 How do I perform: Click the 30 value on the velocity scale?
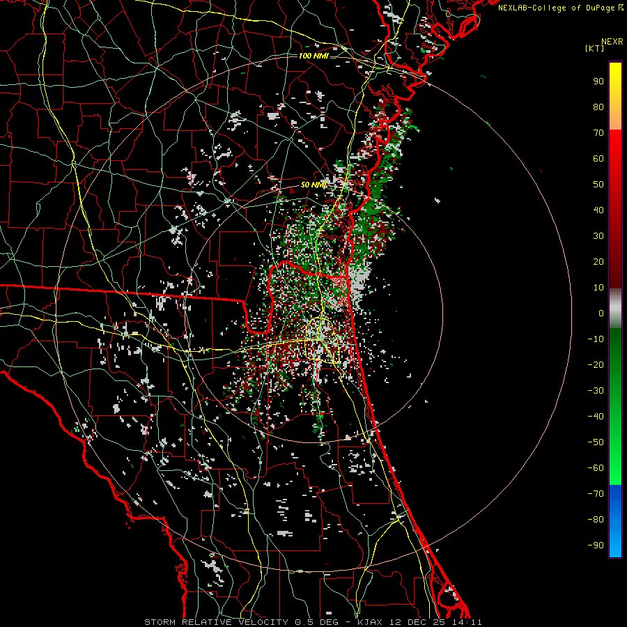tap(598, 236)
